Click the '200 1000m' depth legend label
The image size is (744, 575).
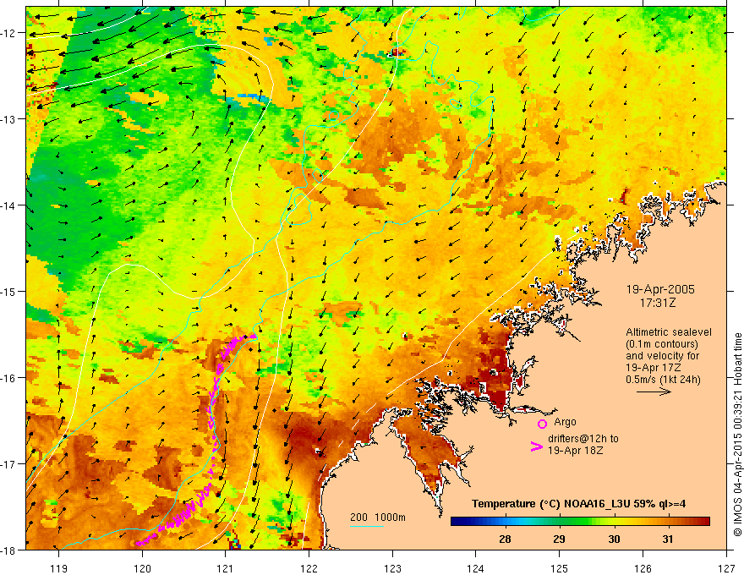click(378, 517)
